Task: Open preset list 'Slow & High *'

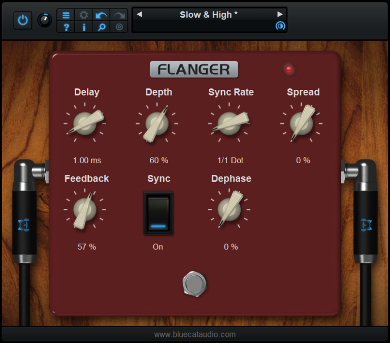Action: tap(209, 15)
